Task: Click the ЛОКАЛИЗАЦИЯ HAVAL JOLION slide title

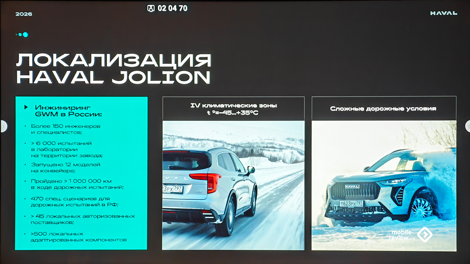Action: pos(113,69)
